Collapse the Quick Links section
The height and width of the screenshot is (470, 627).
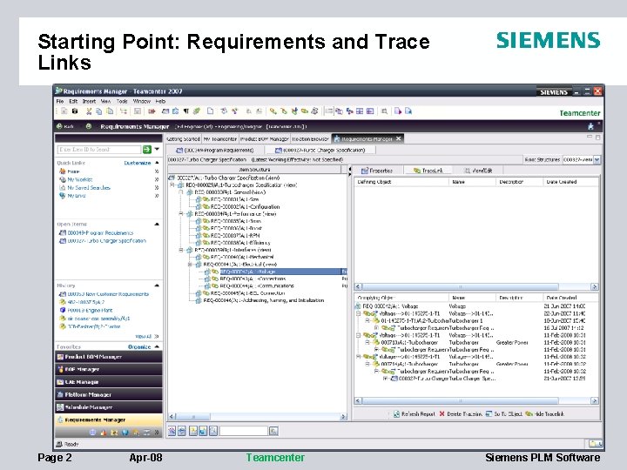point(157,163)
